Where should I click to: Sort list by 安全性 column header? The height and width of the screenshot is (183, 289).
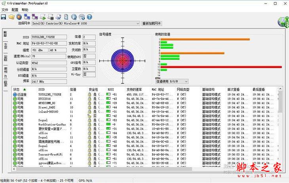tap(93, 90)
